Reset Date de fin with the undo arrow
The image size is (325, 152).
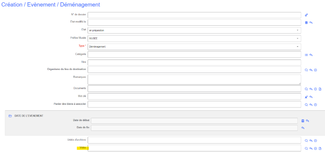[303, 128]
